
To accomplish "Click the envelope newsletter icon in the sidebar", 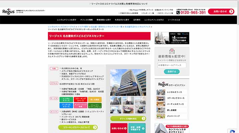I will point(172,51).
